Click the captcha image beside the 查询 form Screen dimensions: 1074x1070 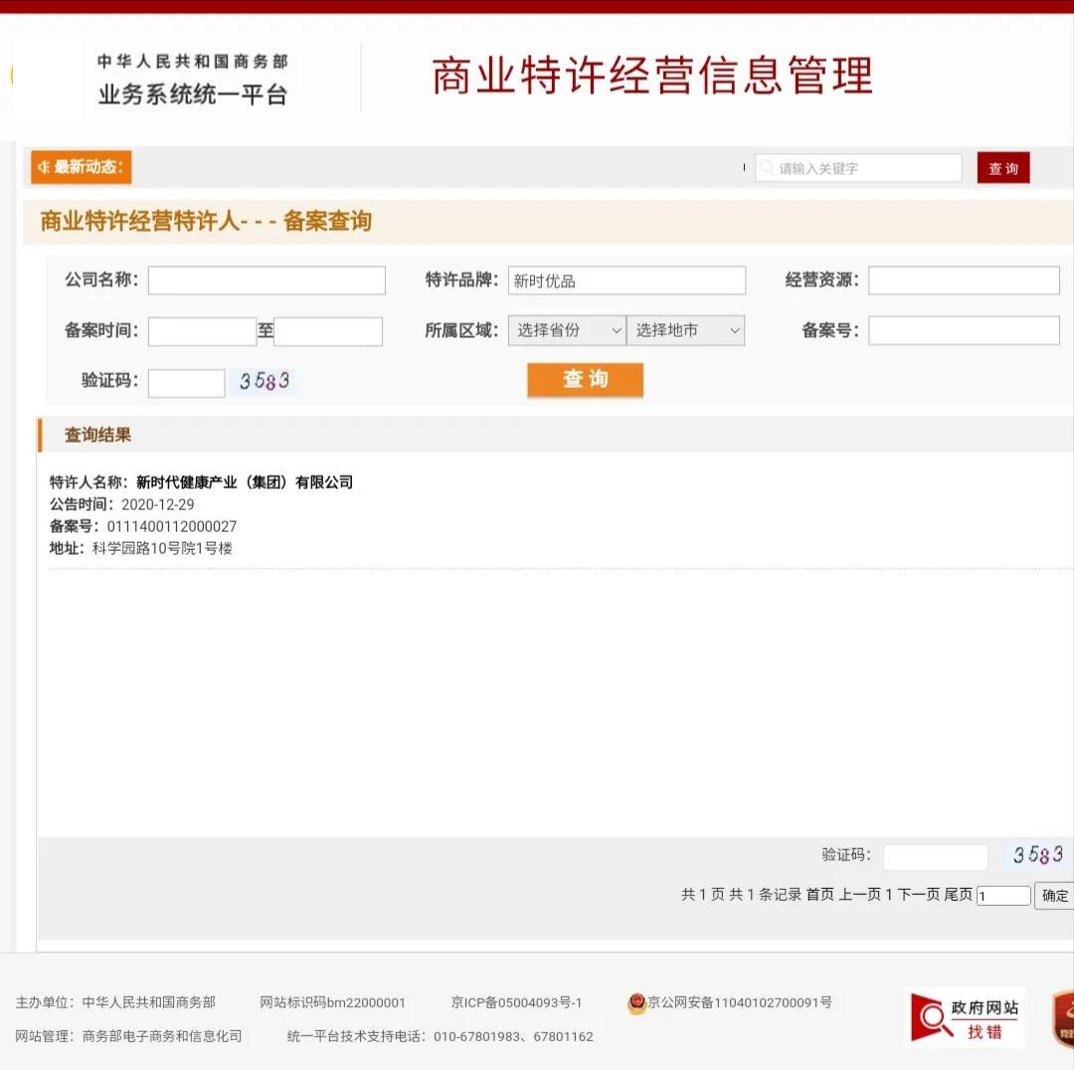click(265, 382)
